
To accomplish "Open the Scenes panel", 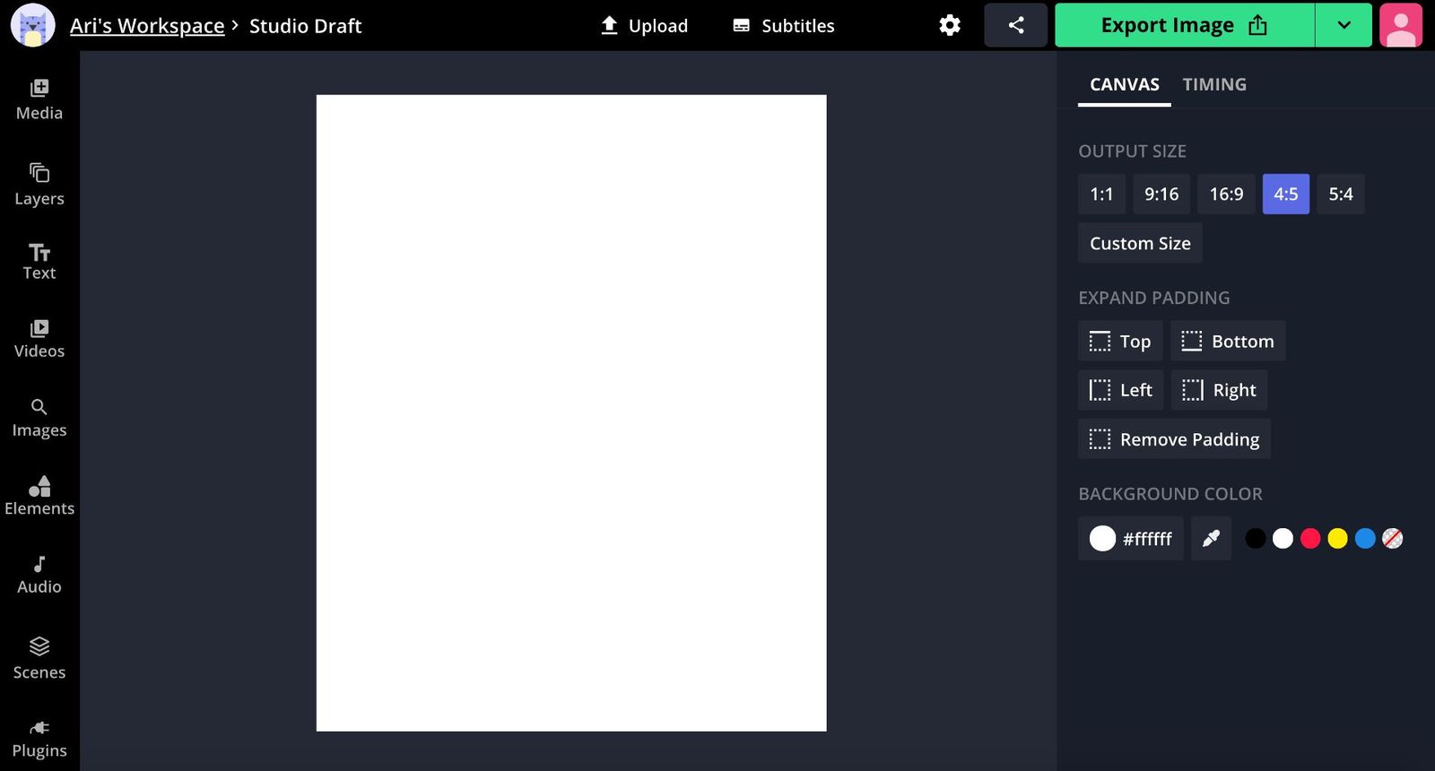I will point(39,659).
